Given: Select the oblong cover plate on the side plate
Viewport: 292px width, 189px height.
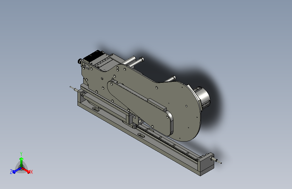Looking at the screenshot, I should (x=140, y=107).
